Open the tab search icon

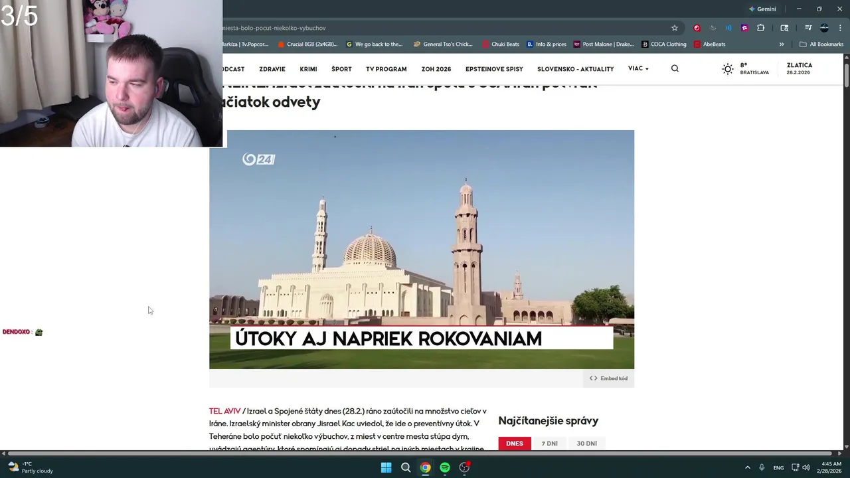click(x=784, y=28)
